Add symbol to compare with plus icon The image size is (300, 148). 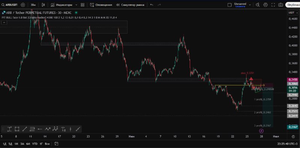coord(23,5)
